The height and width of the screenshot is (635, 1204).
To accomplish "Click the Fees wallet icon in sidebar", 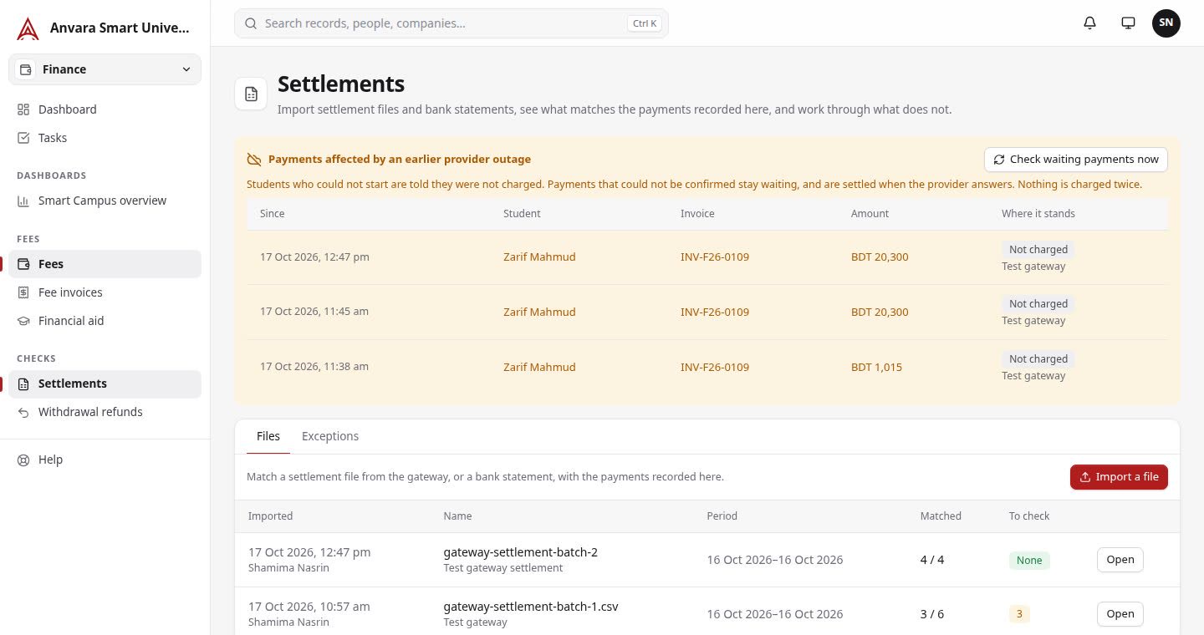I will (x=23, y=264).
